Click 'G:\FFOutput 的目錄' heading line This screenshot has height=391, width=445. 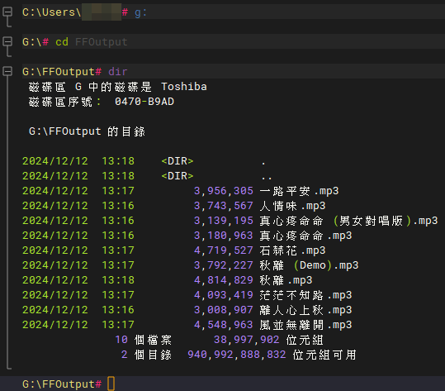(87, 131)
